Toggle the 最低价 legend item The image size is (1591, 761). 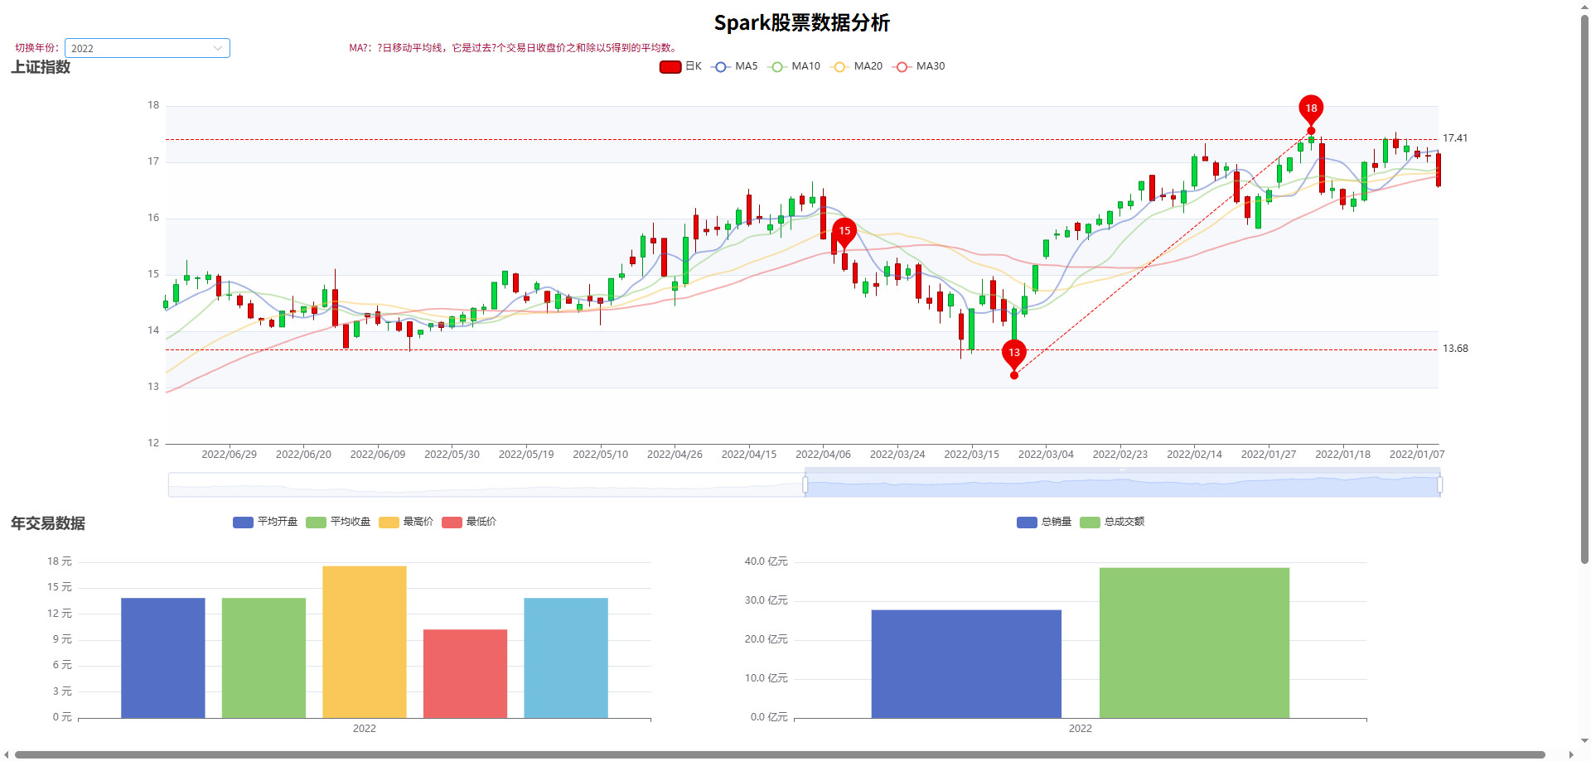pyautogui.click(x=469, y=522)
